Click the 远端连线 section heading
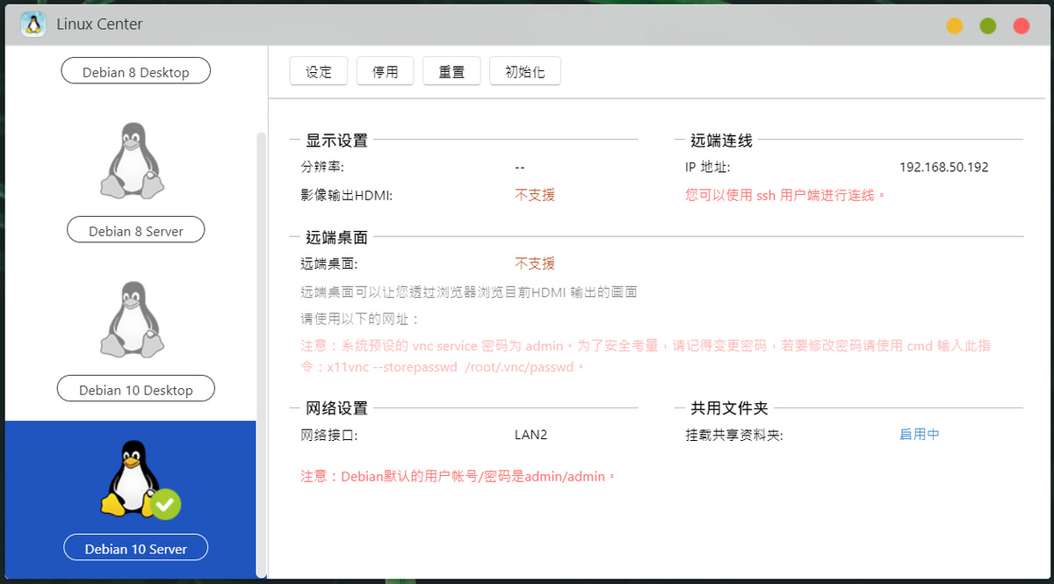The image size is (1054, 584). point(721,141)
